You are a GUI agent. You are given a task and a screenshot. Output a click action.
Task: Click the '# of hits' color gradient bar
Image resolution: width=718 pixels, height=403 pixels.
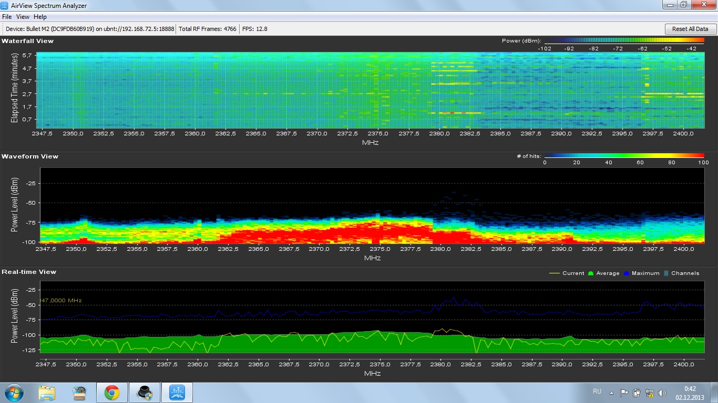(x=623, y=156)
